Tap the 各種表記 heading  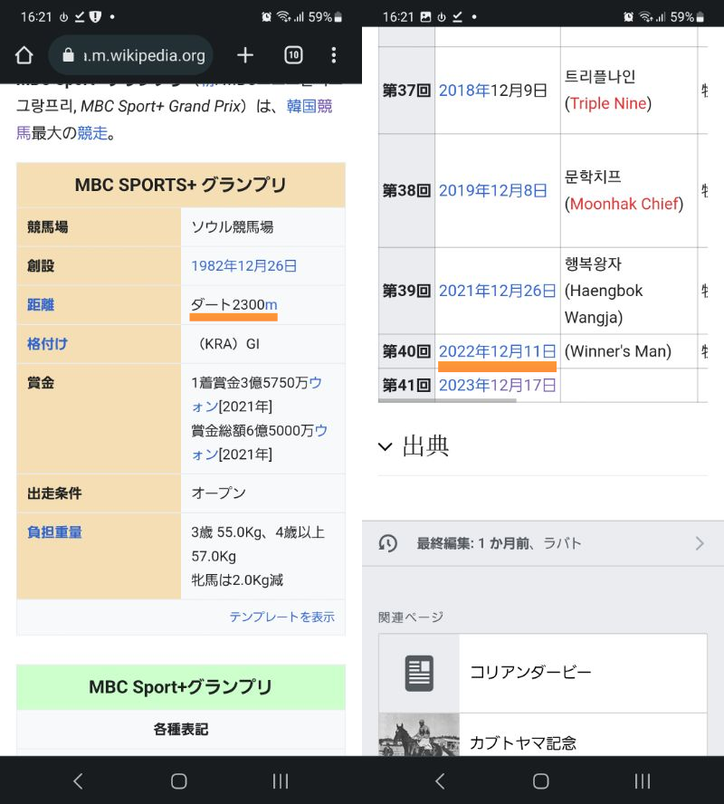[x=180, y=729]
